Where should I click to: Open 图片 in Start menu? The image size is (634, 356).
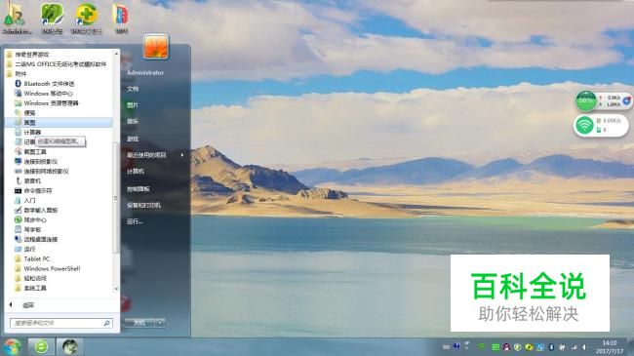point(133,104)
